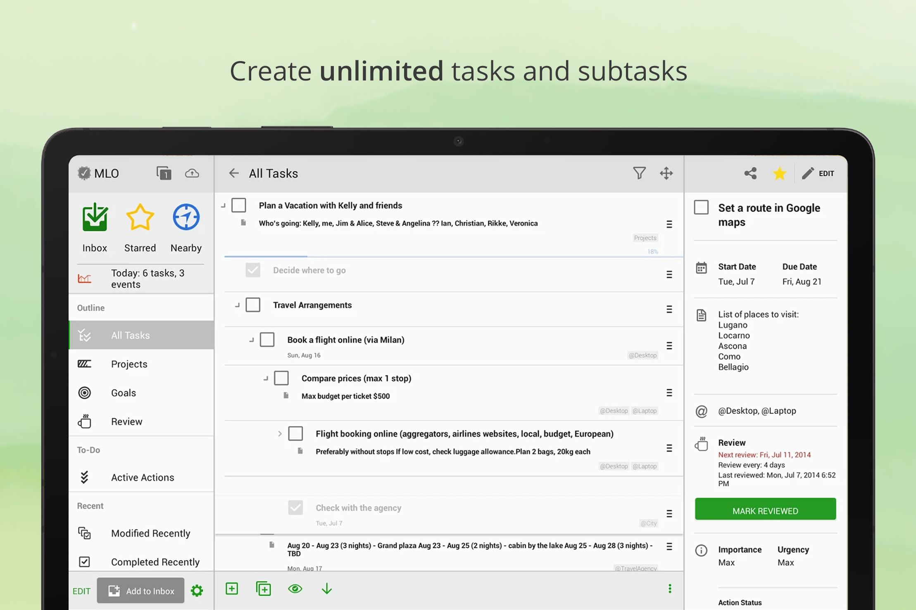Click the move arrows icon in header
Image resolution: width=916 pixels, height=610 pixels.
(666, 173)
